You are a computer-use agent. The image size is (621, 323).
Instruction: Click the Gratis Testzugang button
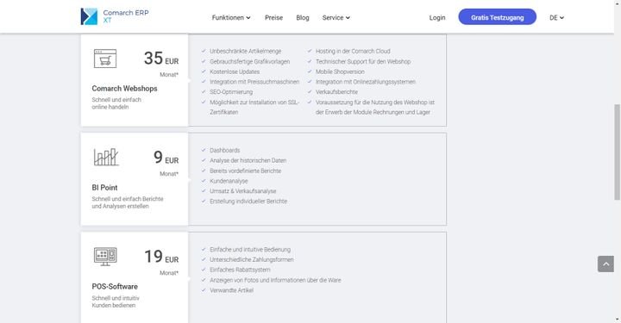[498, 17]
